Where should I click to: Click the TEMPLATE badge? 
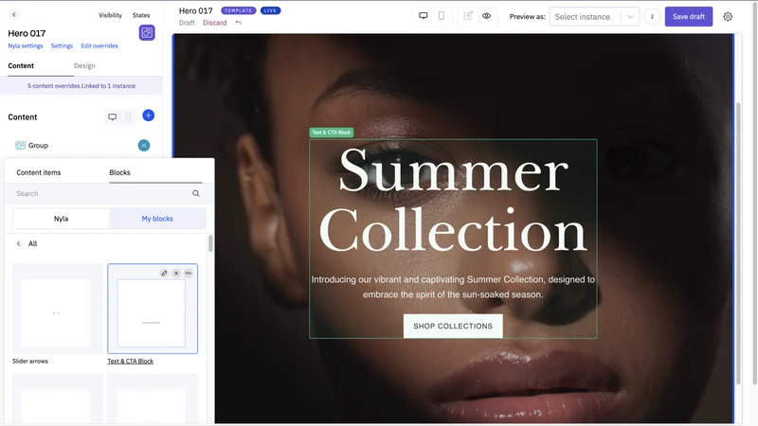point(239,10)
